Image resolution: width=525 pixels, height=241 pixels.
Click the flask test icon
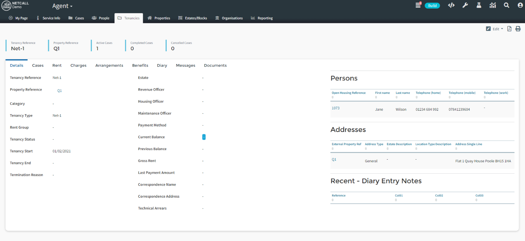tap(479, 5)
